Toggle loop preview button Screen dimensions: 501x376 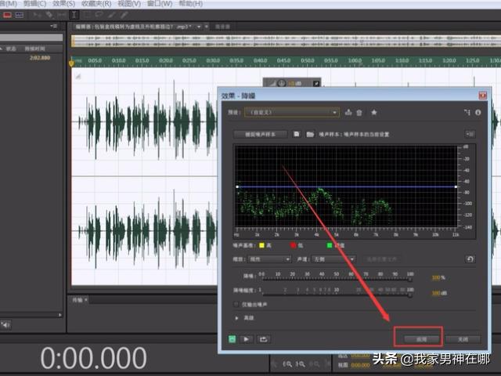click(264, 339)
